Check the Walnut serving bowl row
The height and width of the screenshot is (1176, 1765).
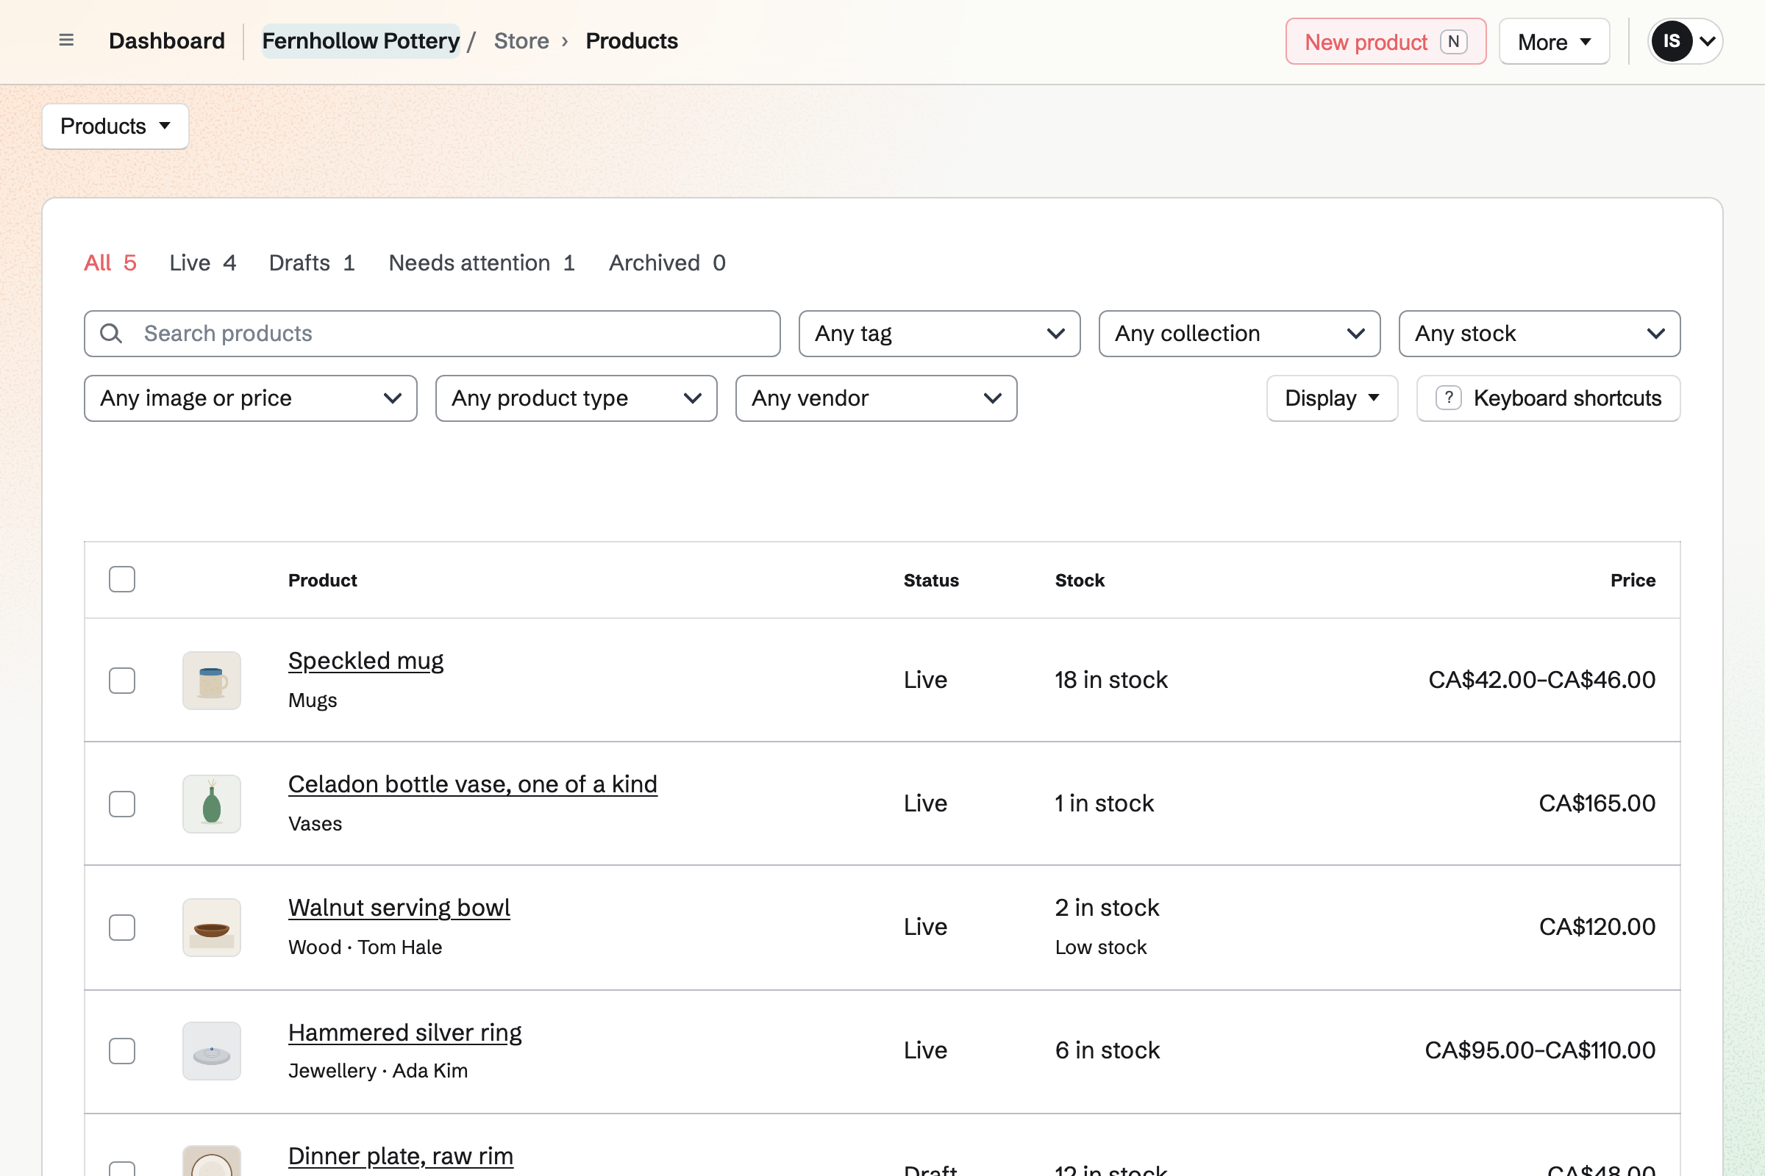point(121,928)
